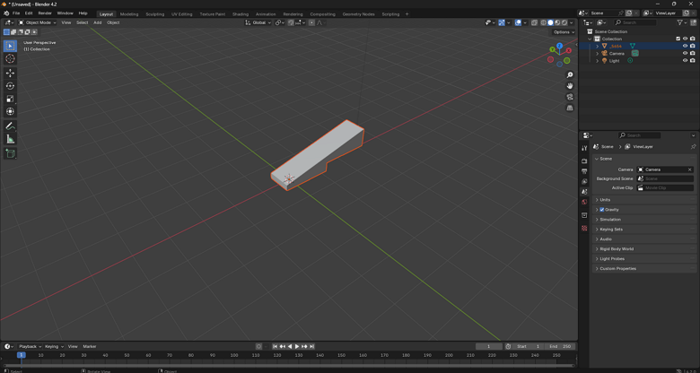Select the 3D Cursor tool
The image size is (700, 373).
pyautogui.click(x=10, y=59)
